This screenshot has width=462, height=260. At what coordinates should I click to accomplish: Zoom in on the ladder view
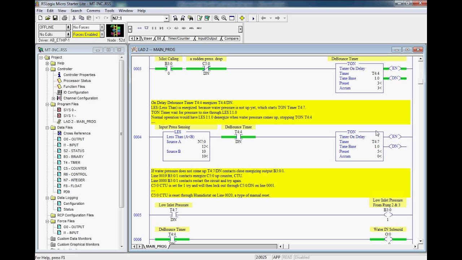217,18
